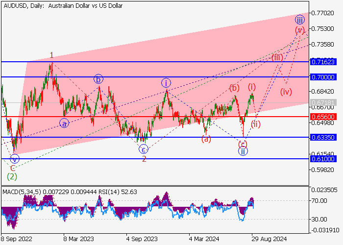Click the circled blue v wave label

point(15,159)
